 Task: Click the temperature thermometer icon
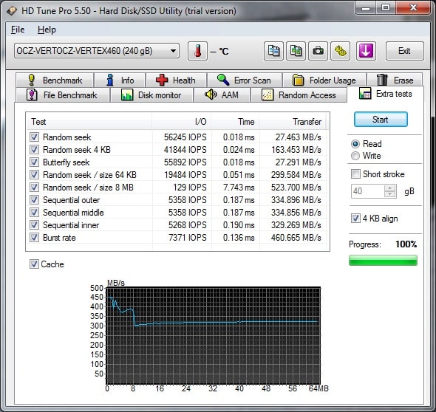point(197,51)
